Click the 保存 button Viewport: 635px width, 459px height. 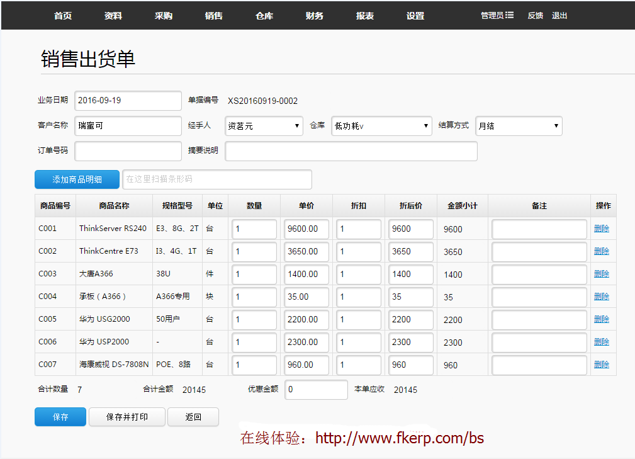point(60,417)
